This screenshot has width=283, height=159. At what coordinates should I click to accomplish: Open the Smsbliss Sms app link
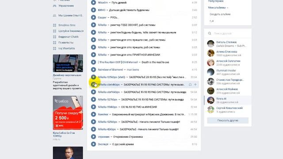point(67,25)
